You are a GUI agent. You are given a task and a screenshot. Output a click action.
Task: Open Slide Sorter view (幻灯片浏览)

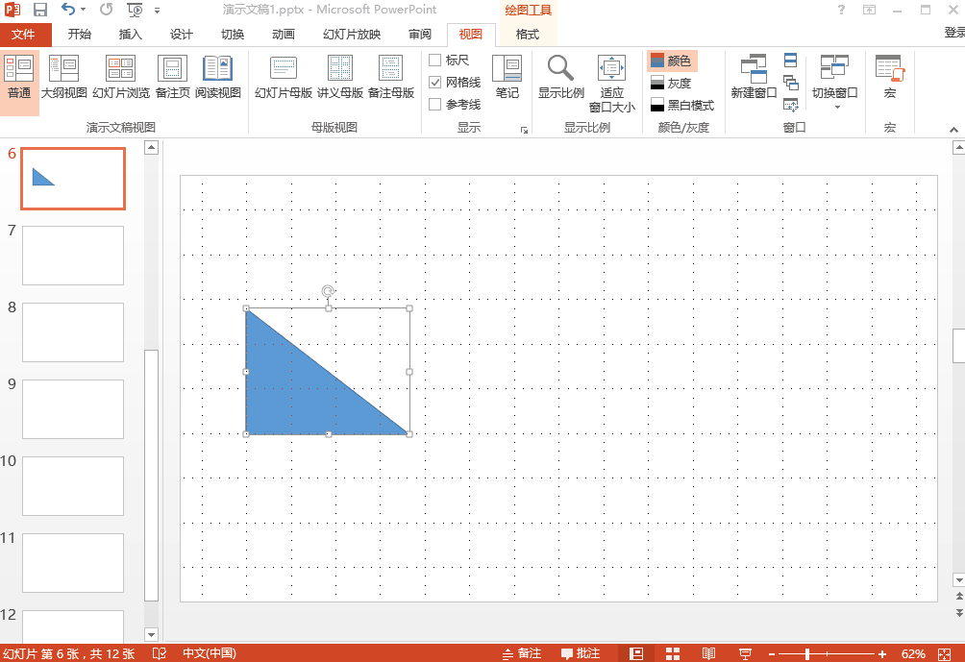tap(121, 77)
